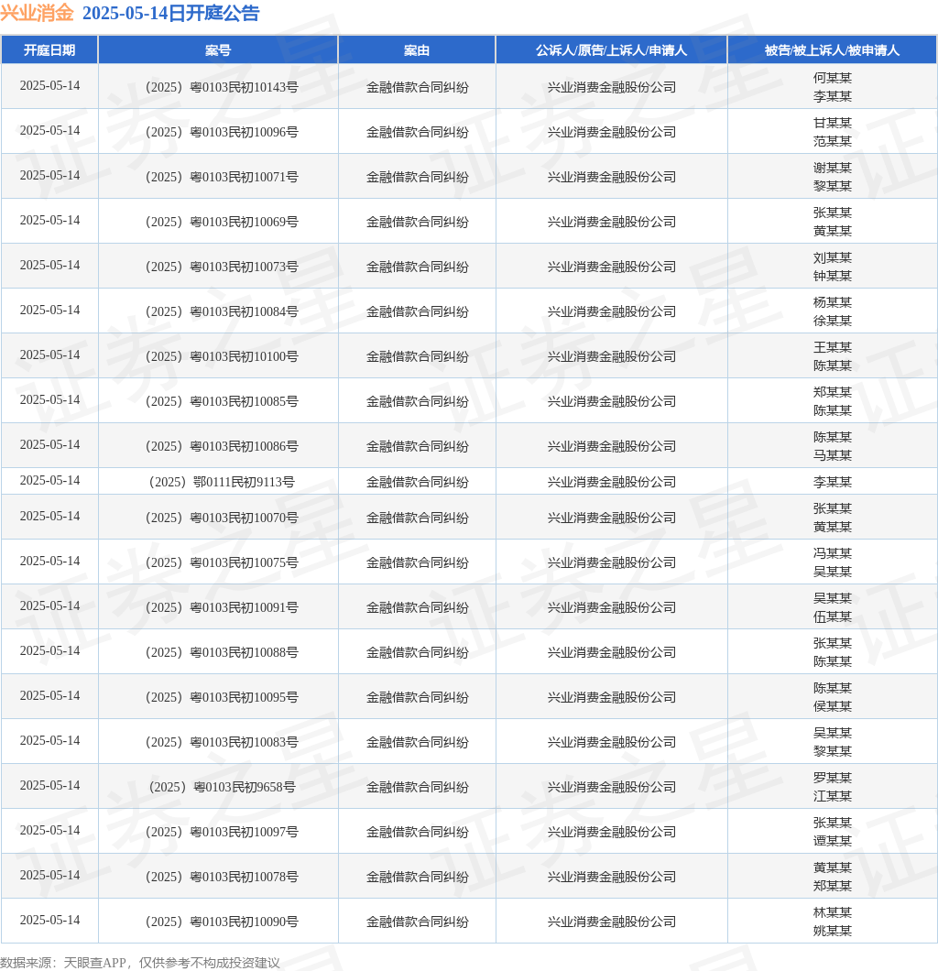Click defendant name 伍某某

[832, 616]
